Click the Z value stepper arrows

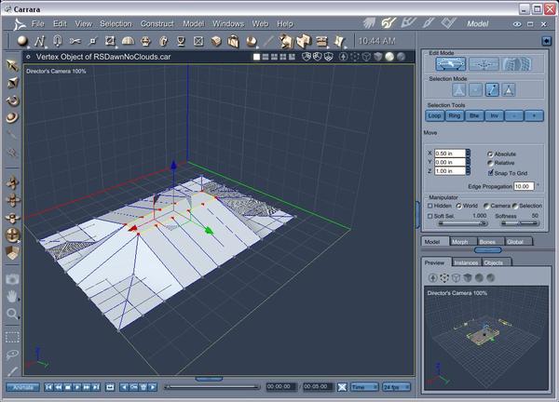[x=468, y=171]
